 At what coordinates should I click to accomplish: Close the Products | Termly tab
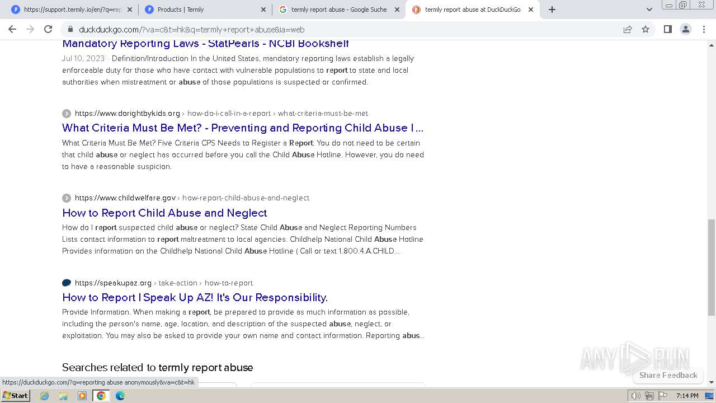[x=263, y=10]
